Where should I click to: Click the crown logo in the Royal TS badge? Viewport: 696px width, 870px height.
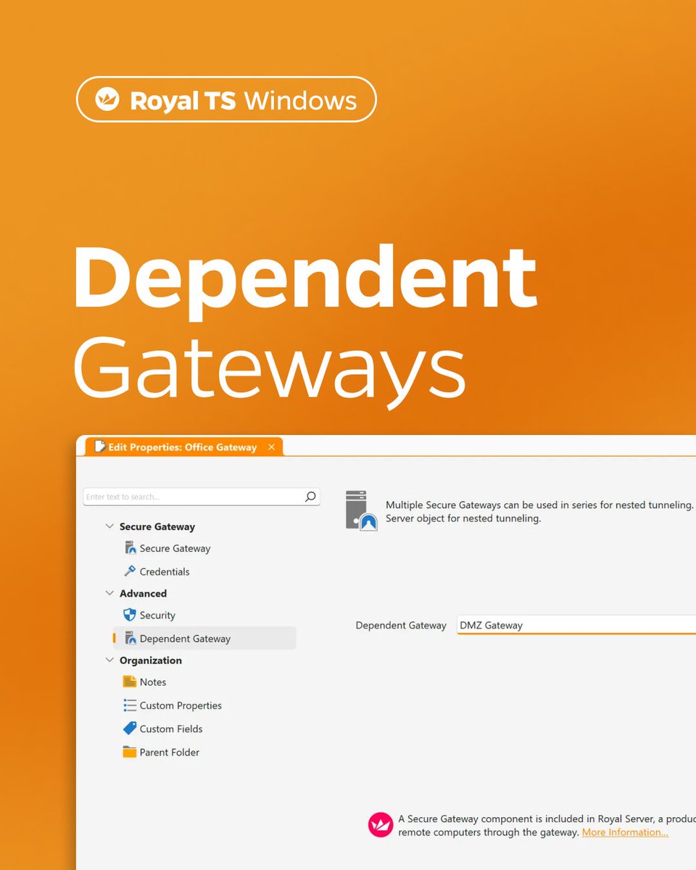(107, 99)
